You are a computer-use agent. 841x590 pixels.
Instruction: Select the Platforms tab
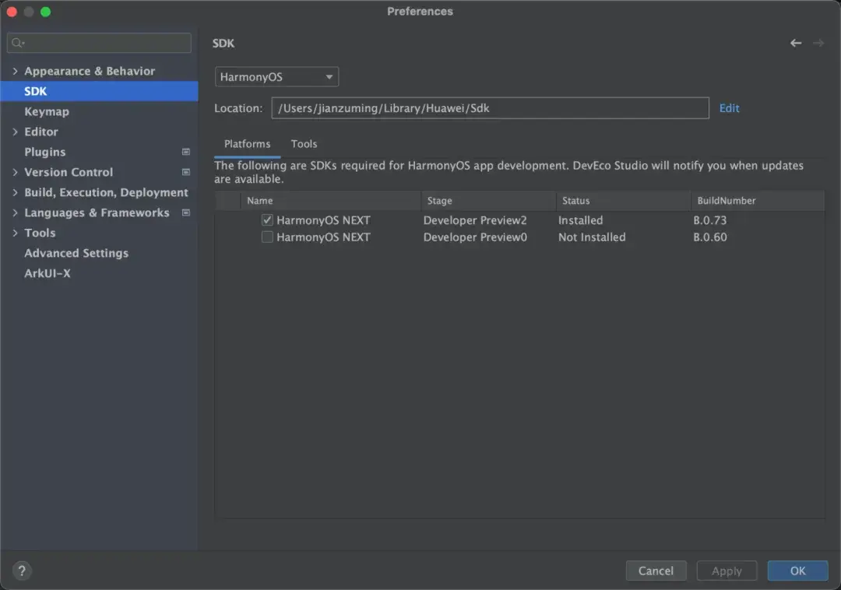247,144
